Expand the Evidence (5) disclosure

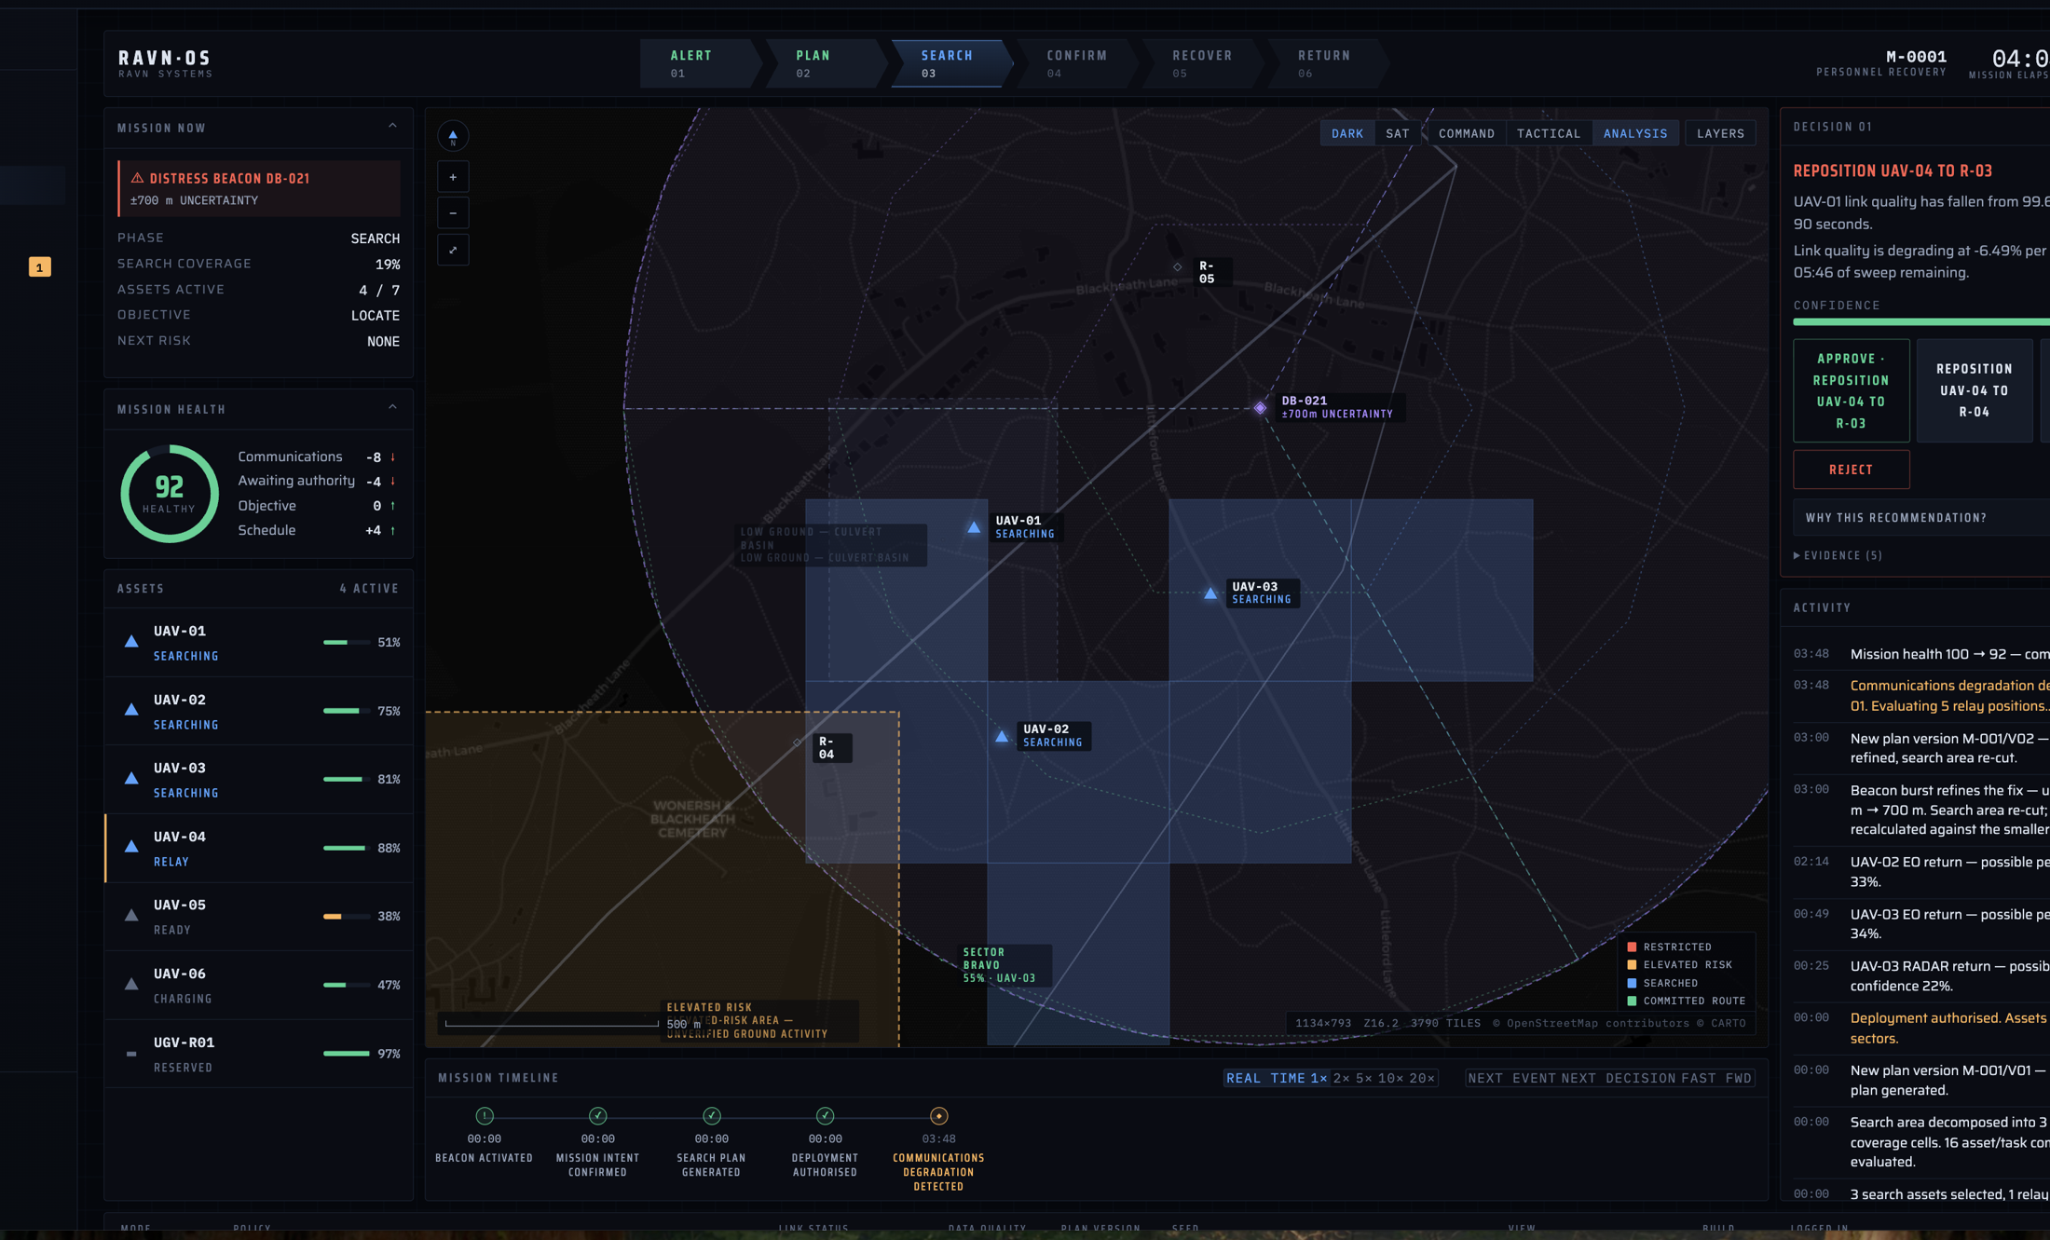click(x=1838, y=555)
